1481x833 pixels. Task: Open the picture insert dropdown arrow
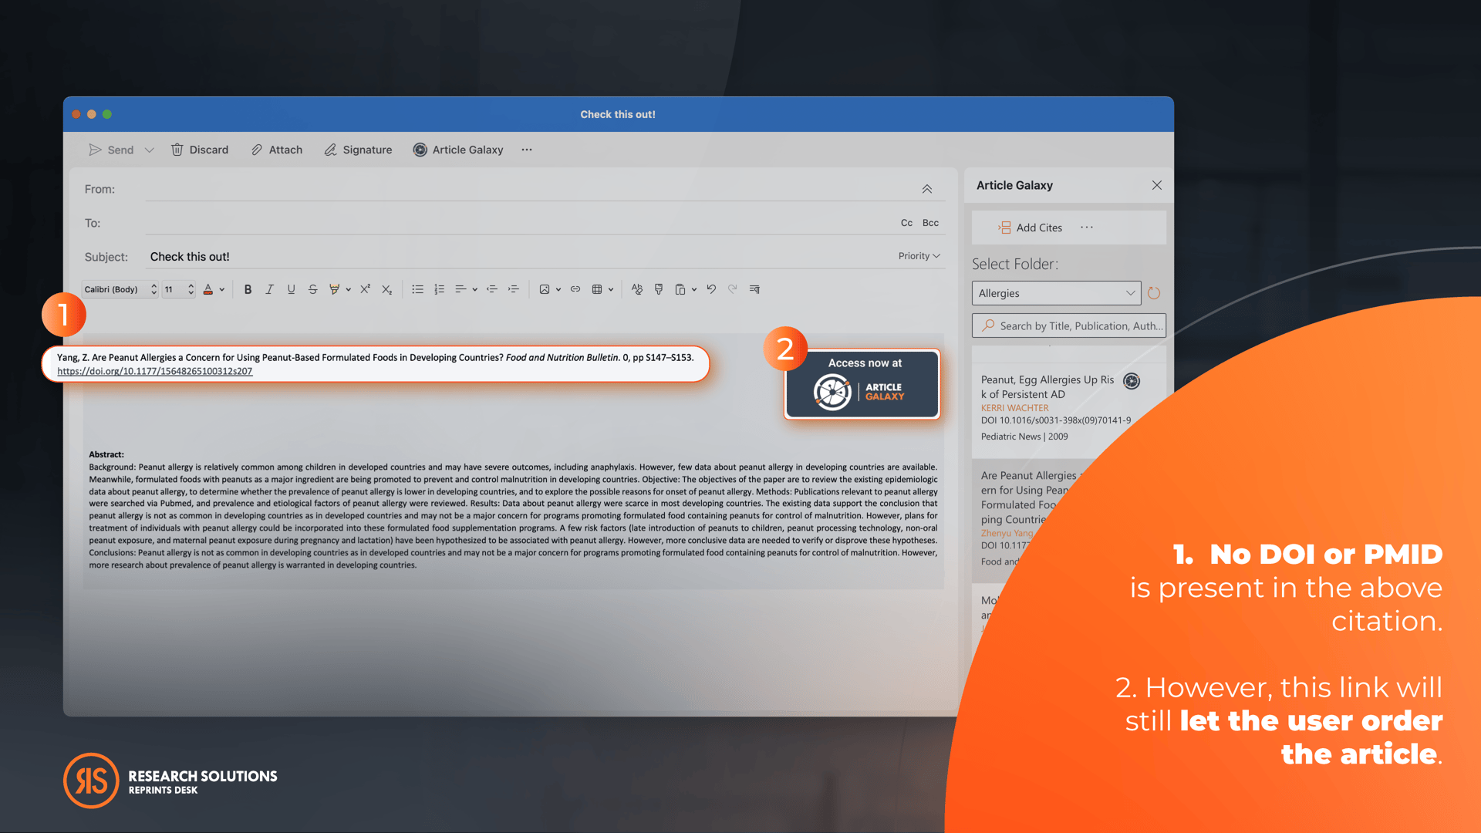[x=558, y=290]
